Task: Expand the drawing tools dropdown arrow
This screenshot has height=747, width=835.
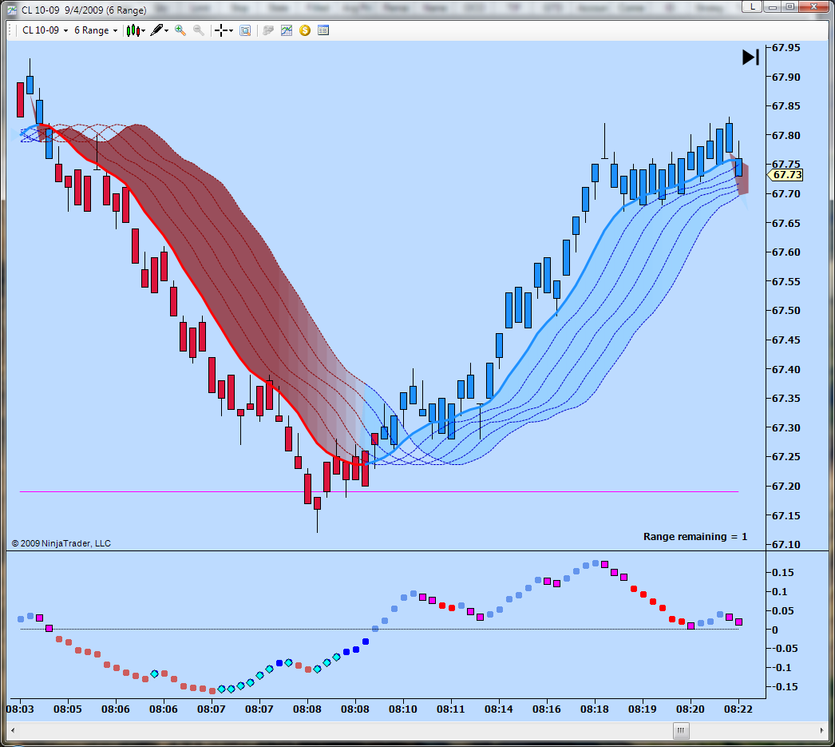Action: coord(166,31)
